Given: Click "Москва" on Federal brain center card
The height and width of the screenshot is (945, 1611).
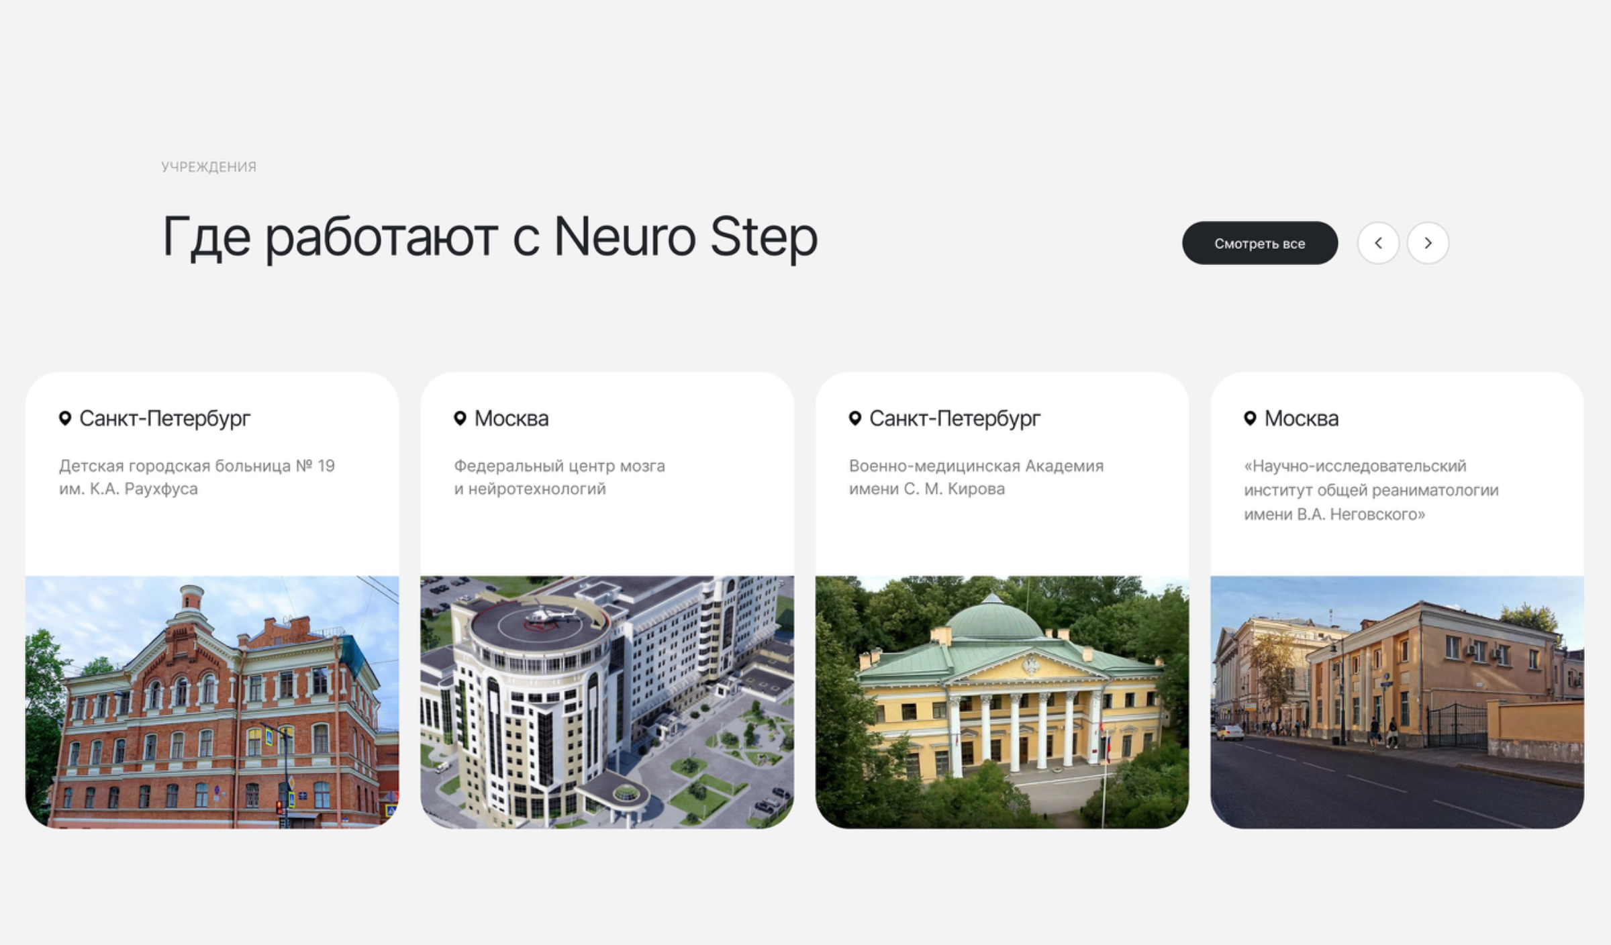Looking at the screenshot, I should tap(511, 419).
